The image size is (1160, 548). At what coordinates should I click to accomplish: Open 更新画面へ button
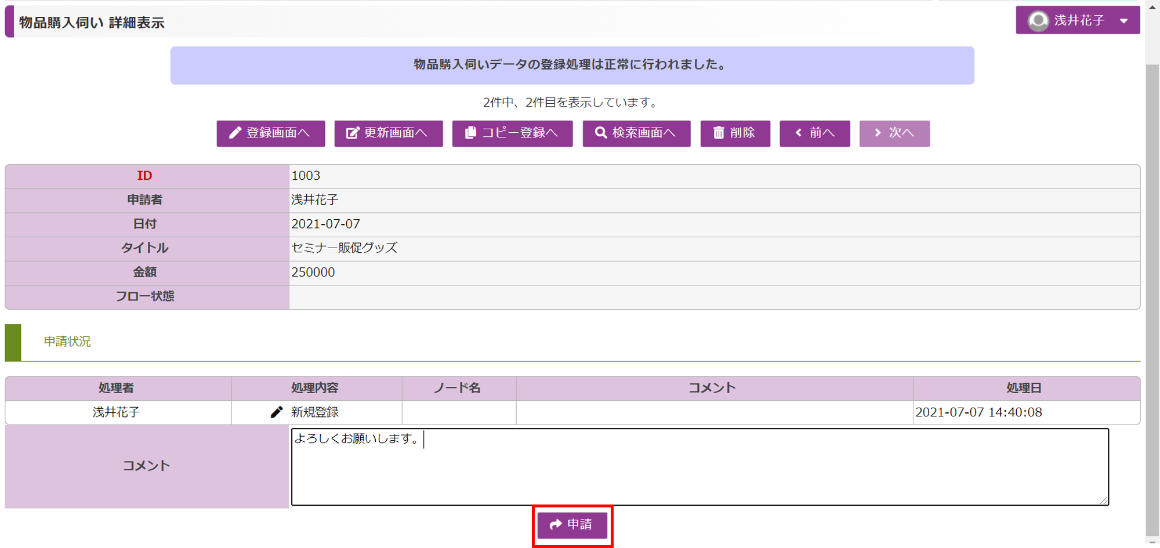(x=389, y=133)
